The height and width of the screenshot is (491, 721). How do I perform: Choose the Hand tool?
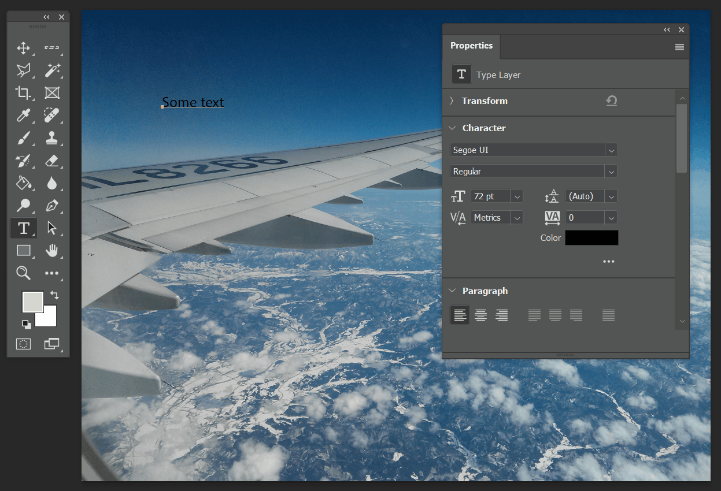(x=52, y=251)
